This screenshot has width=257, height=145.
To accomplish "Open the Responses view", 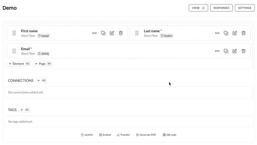I will point(221,8).
